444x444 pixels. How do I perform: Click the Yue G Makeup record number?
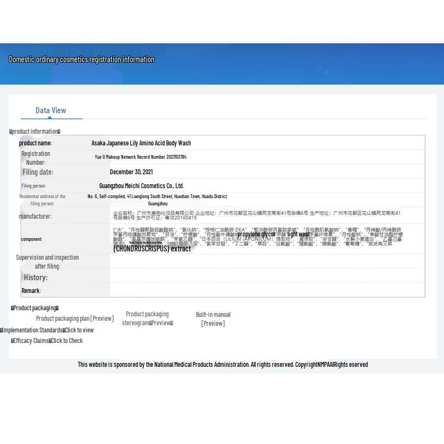tap(140, 157)
